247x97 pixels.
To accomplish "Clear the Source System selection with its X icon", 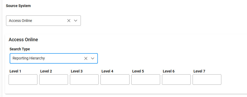I will (x=69, y=21).
